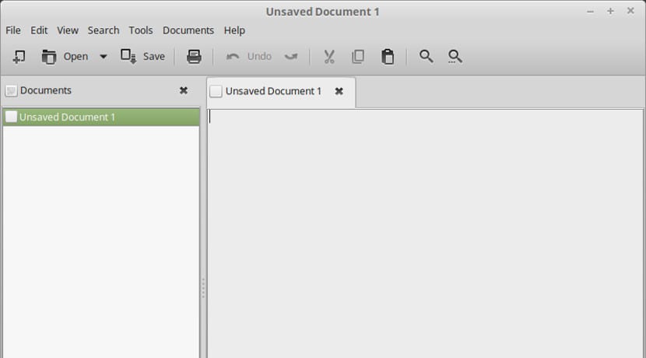Open the Edit menu
Screen dimensions: 646x358
coord(39,30)
